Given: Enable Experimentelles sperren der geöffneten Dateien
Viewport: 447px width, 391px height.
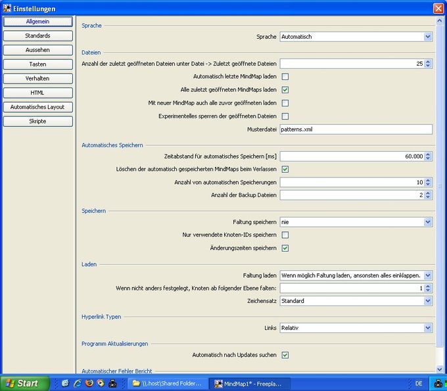Looking at the screenshot, I should click(285, 116).
